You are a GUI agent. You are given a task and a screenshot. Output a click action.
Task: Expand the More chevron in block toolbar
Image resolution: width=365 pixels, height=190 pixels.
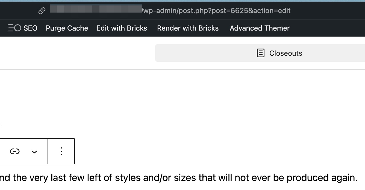[34, 152]
